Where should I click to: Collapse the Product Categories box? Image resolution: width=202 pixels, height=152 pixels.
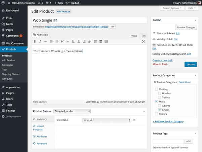coord(195,76)
